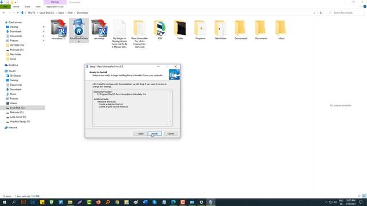The height and width of the screenshot is (206, 367).
Task: Open the IDM folder
Action: (160, 30)
